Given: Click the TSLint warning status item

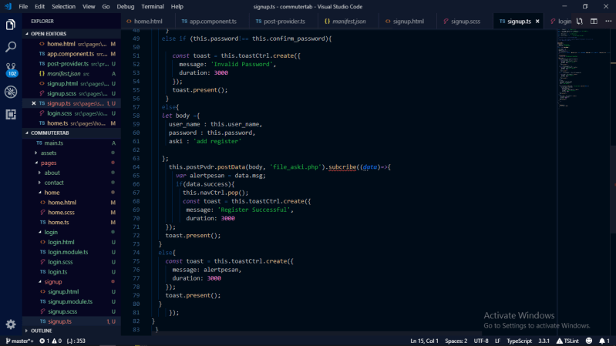Looking at the screenshot, I should [567, 341].
